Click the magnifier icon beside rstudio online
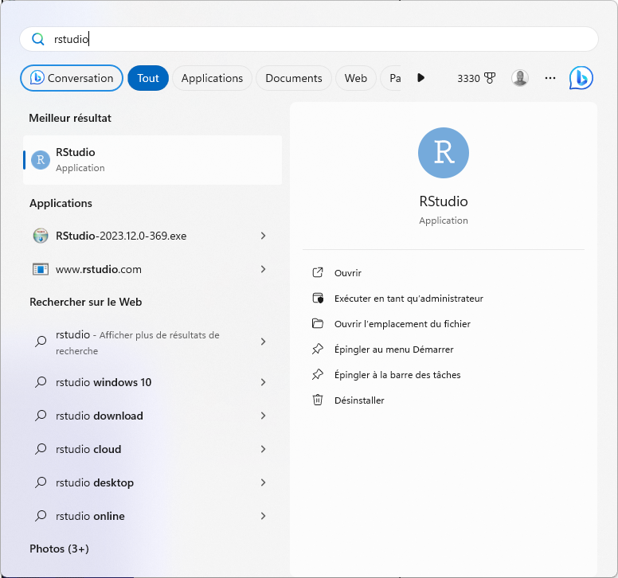618x578 pixels. click(41, 516)
